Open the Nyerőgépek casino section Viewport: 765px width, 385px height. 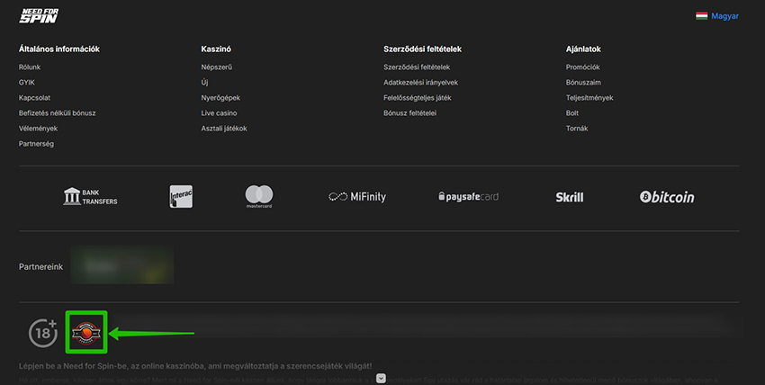coord(220,97)
